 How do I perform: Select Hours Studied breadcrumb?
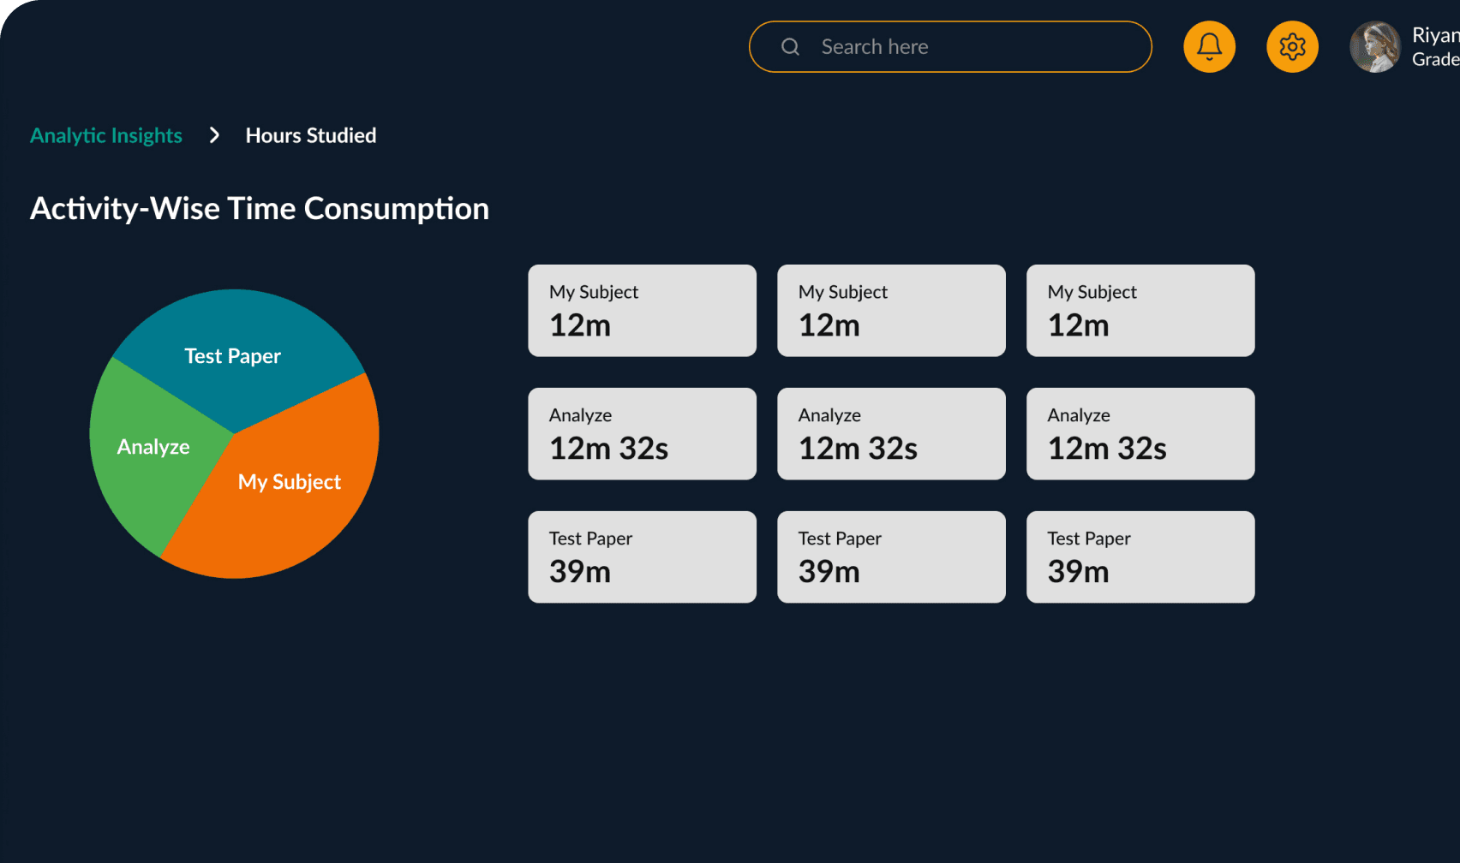311,135
